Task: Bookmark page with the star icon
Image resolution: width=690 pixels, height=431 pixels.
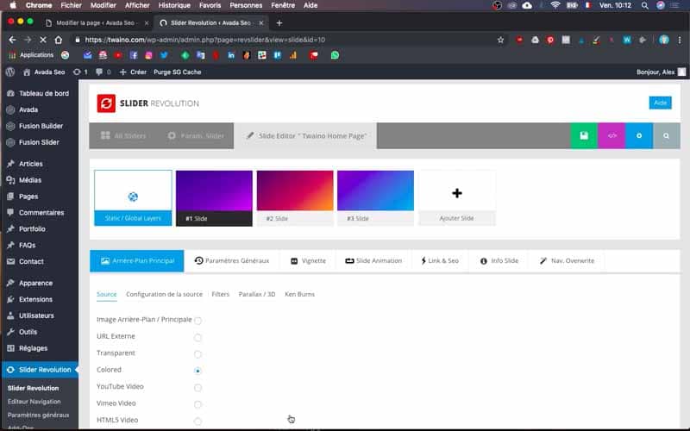Action: pyautogui.click(x=500, y=40)
